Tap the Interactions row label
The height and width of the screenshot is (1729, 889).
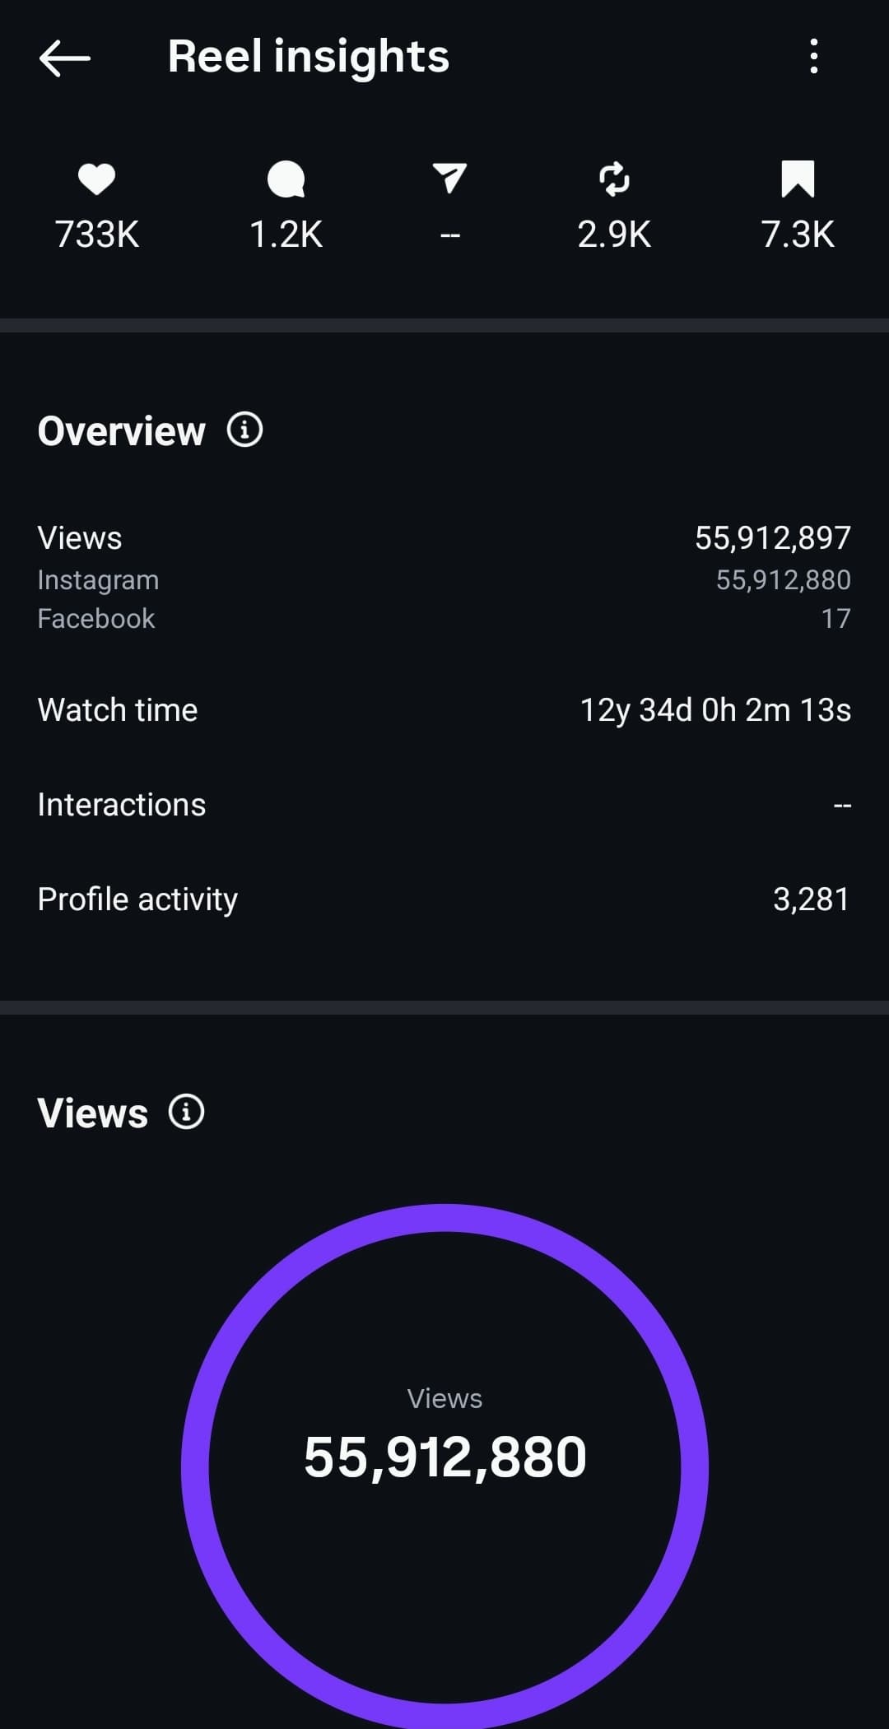(122, 805)
